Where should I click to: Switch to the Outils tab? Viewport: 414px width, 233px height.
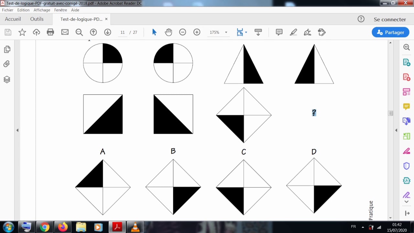[x=37, y=19]
